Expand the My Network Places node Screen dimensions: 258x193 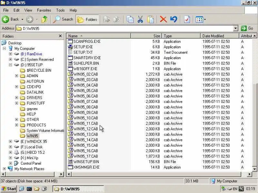4,169
